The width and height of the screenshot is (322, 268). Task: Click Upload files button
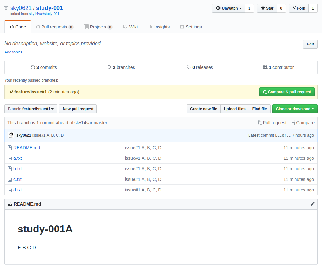click(x=234, y=109)
